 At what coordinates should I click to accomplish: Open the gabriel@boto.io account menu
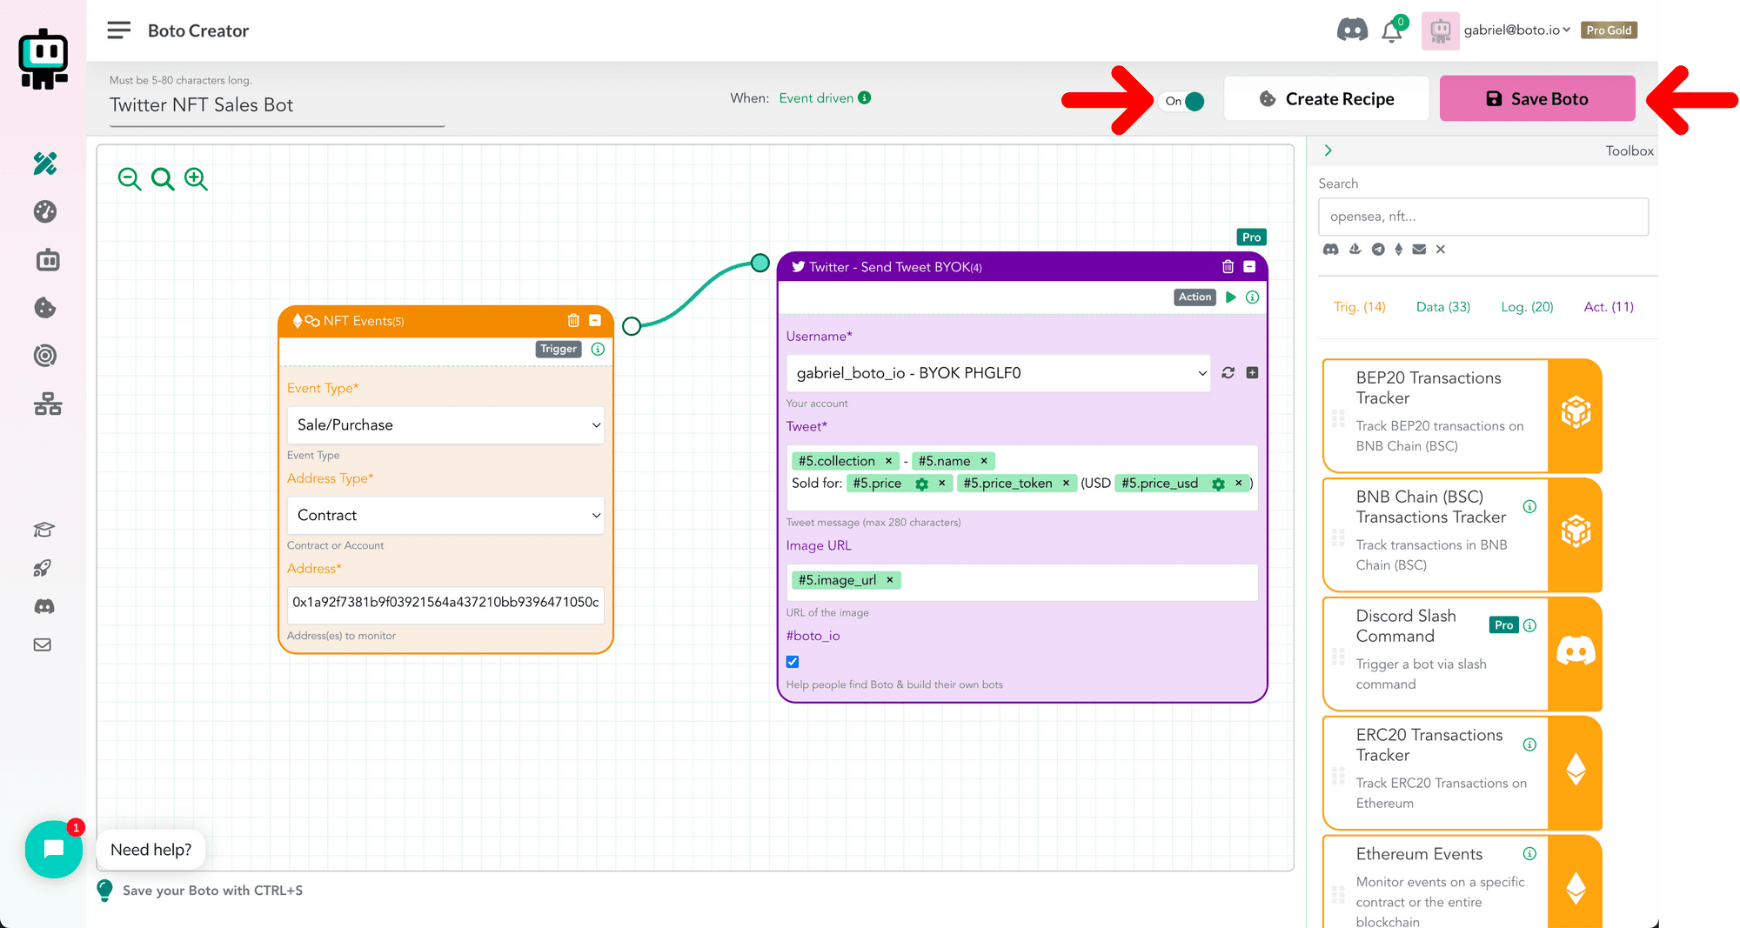(1517, 30)
